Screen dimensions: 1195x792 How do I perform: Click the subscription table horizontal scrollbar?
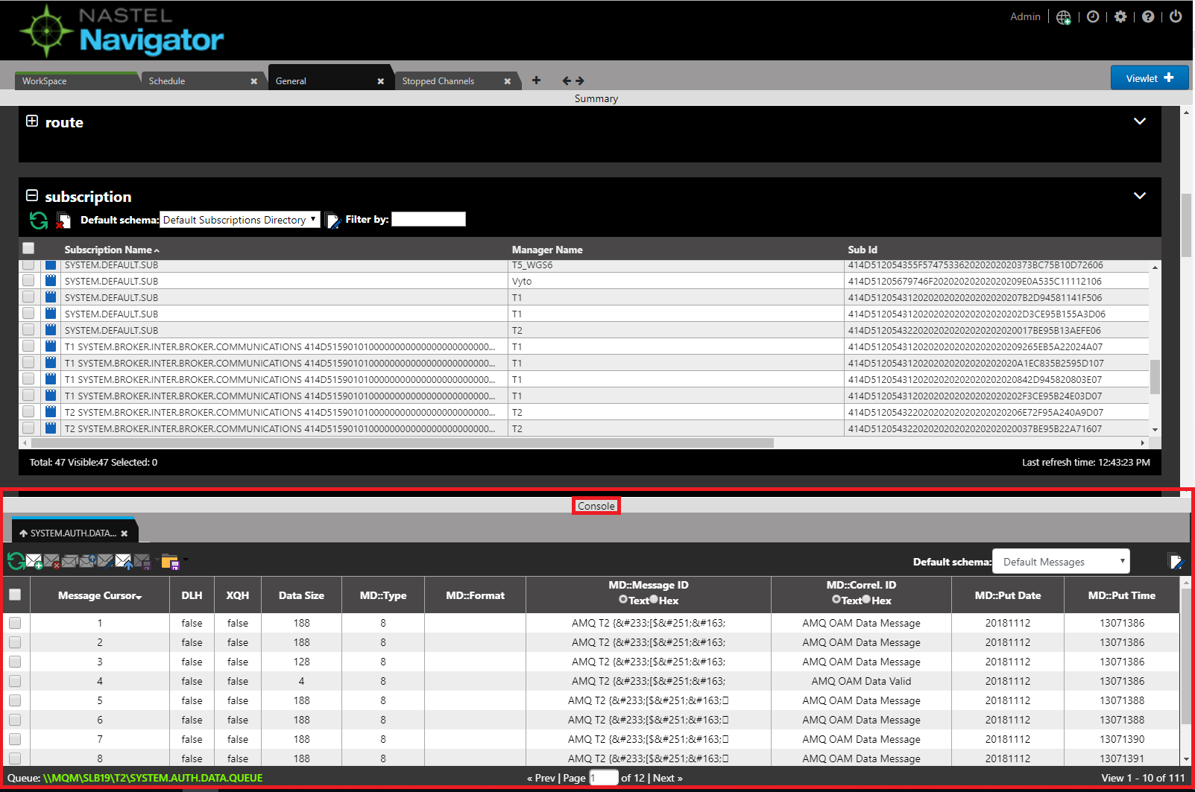[x=402, y=443]
